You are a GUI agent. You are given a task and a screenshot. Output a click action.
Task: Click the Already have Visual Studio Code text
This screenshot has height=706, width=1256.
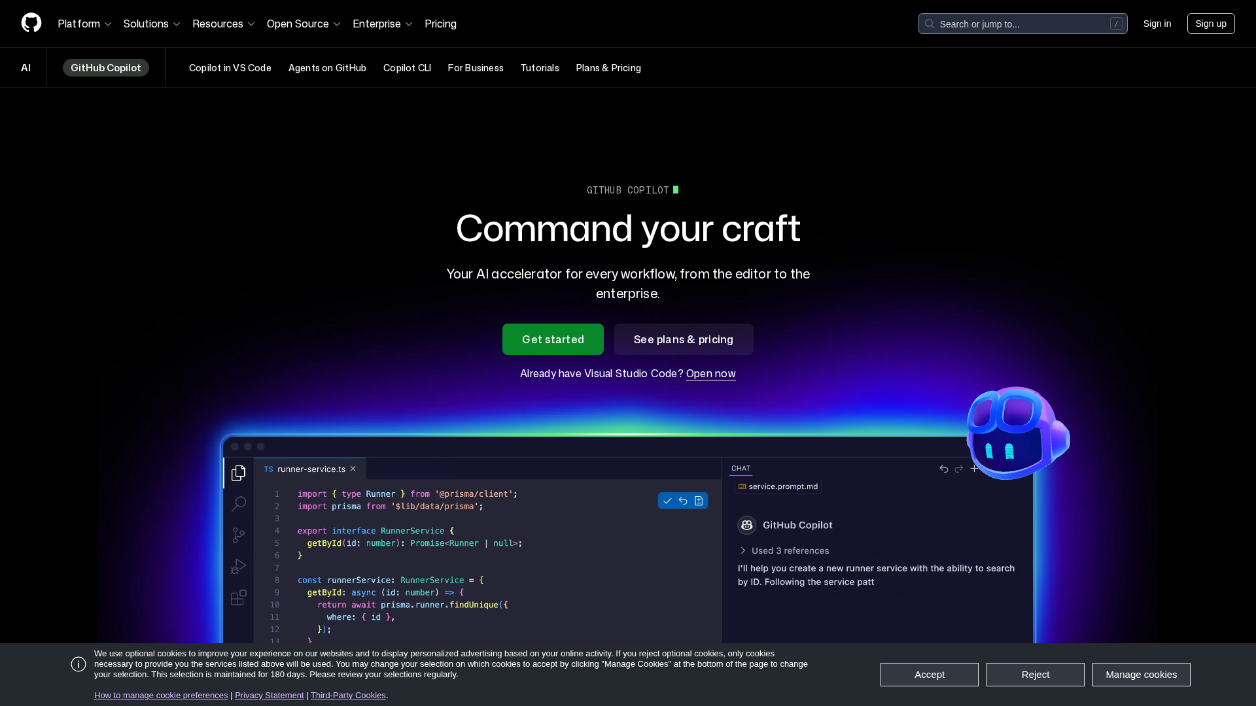point(602,373)
